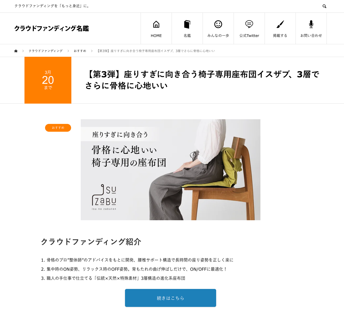The width and height of the screenshot is (344, 322).
Task: Click the ISUZABU chair cushion banner image
Action: pos(171,170)
